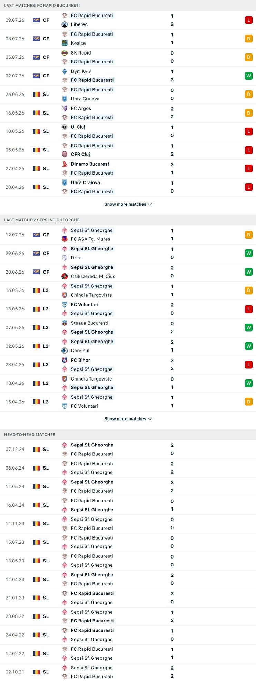Click the Dyn. Kyiv team crest
This screenshot has width=256, height=681.
pyautogui.click(x=65, y=71)
